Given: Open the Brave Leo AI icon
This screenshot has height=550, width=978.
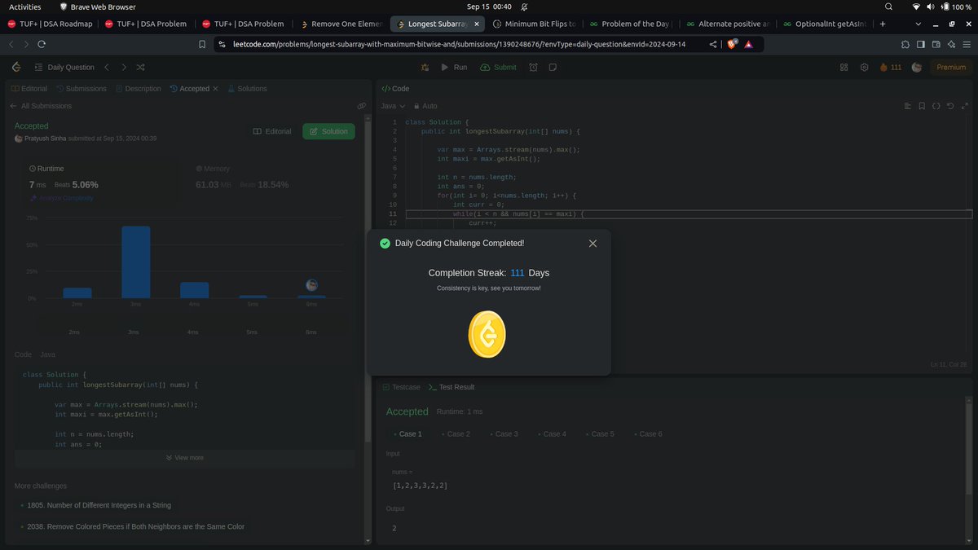Looking at the screenshot, I should (x=949, y=45).
